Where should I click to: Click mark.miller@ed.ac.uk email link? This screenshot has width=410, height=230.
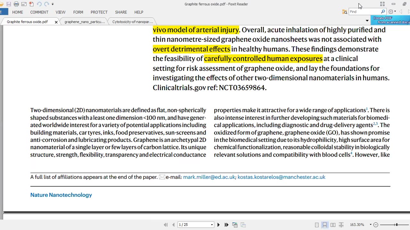click(209, 177)
